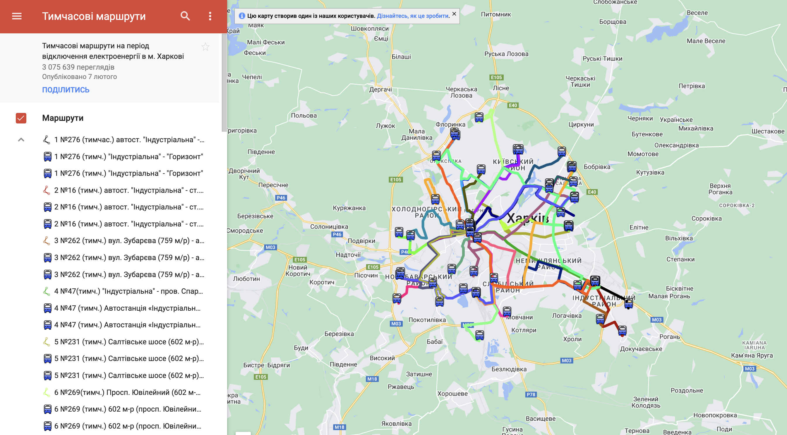Click the sidebar vertical scrollbar
The image size is (787, 435).
point(224,82)
